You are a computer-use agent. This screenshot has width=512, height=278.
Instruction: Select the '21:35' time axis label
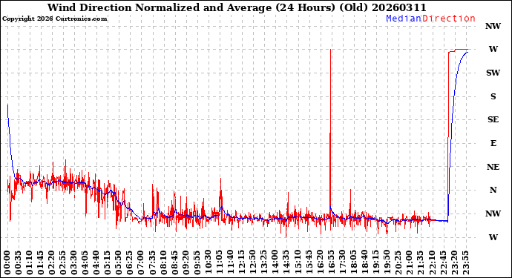pyautogui.click(x=419, y=262)
